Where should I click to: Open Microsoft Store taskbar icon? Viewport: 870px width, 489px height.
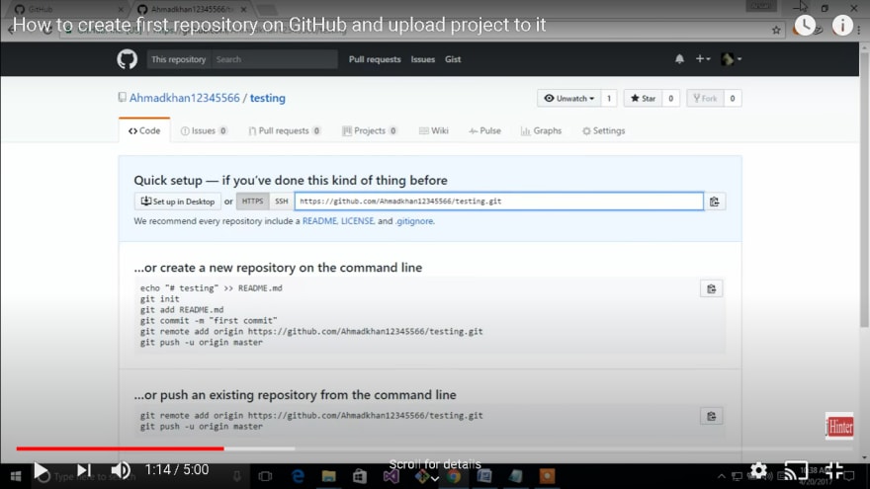(x=360, y=476)
